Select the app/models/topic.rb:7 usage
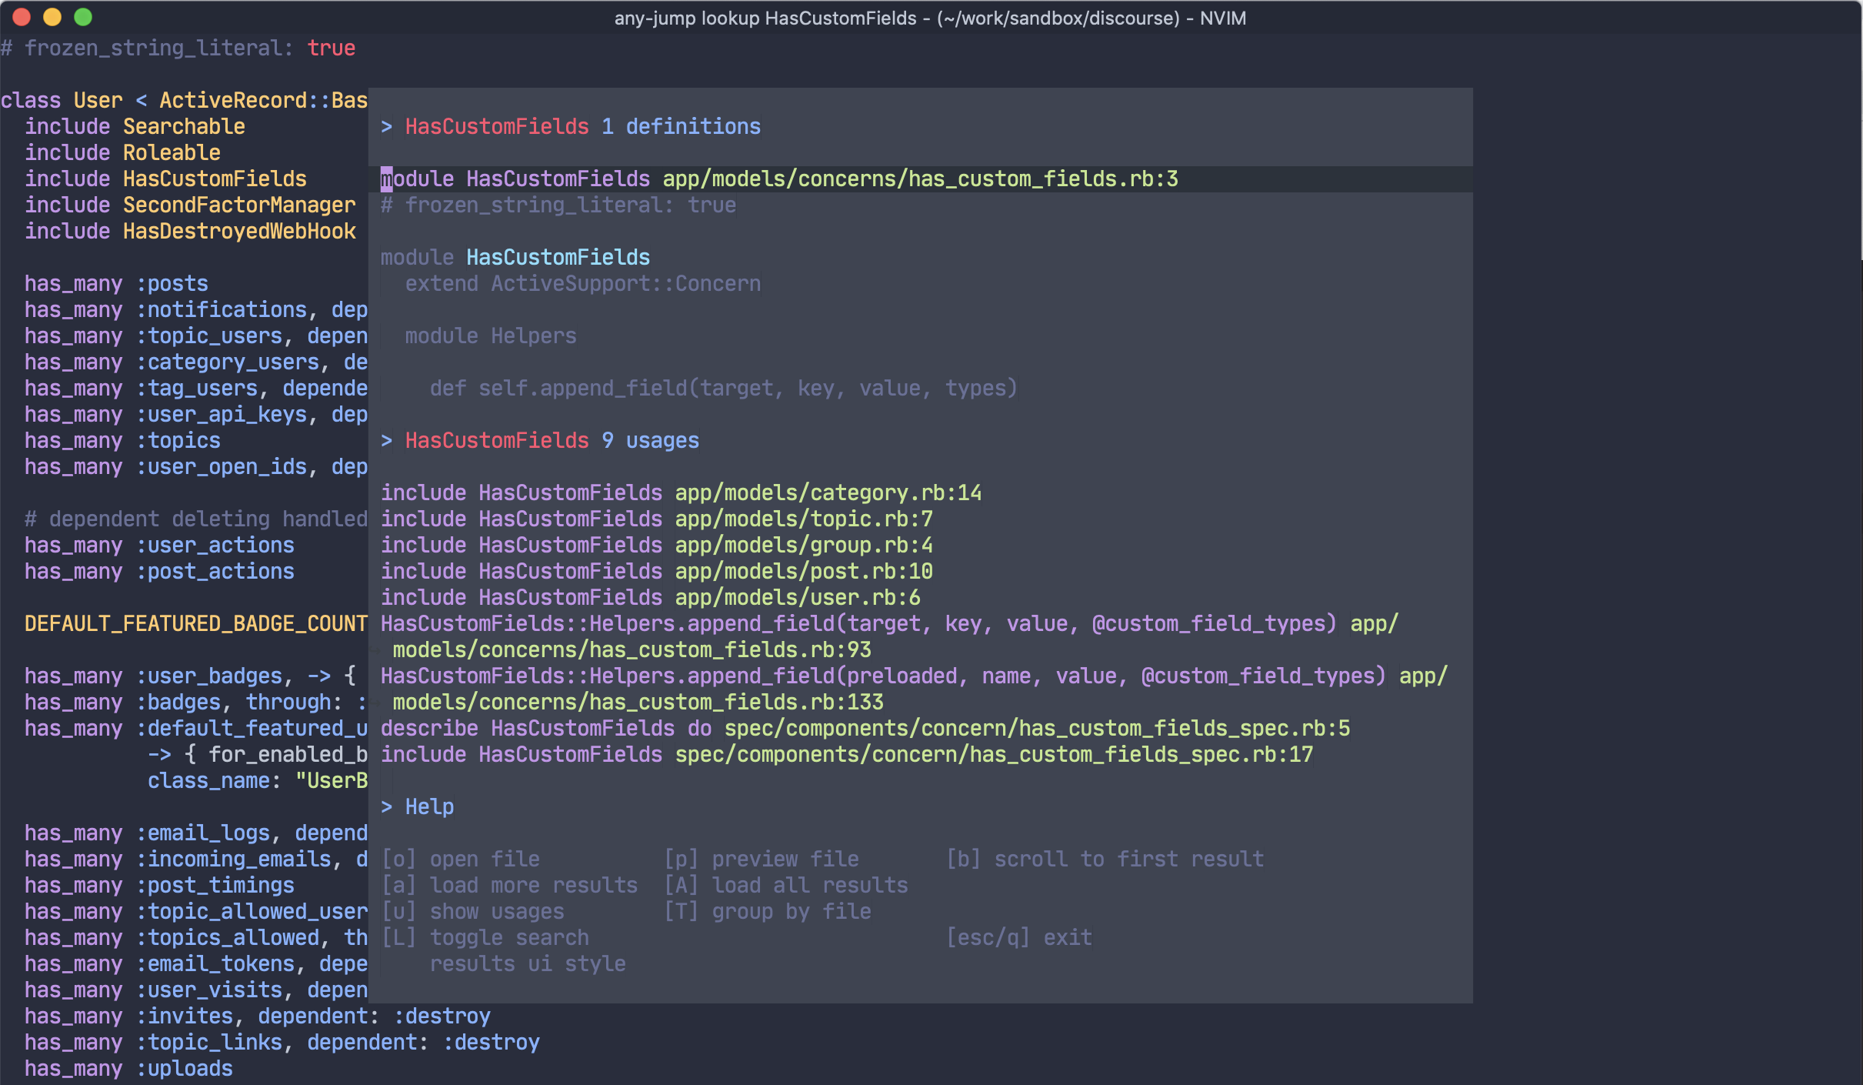 (803, 519)
